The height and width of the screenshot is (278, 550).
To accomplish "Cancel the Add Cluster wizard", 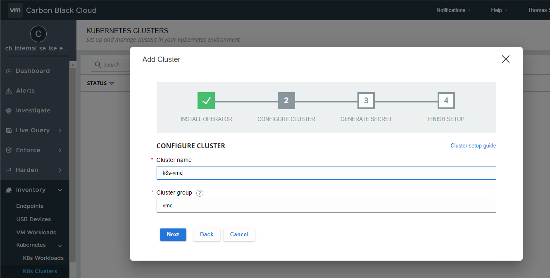I will coord(239,235).
